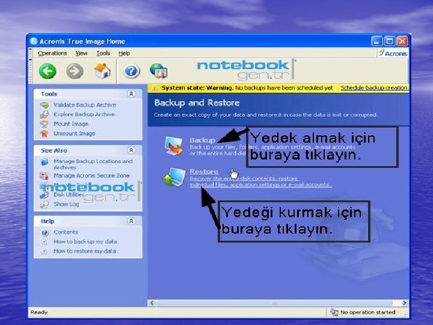Screen dimensions: 433x325
Task: Select Unmount Image link
Action: click(x=75, y=134)
